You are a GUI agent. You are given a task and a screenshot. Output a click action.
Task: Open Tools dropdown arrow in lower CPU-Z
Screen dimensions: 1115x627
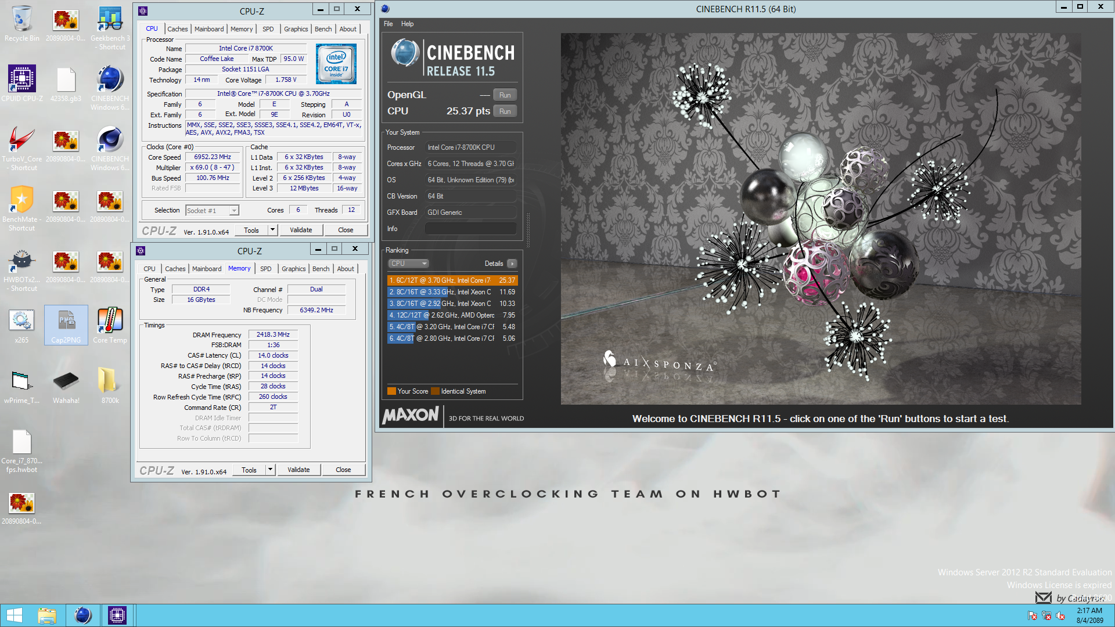pos(270,470)
